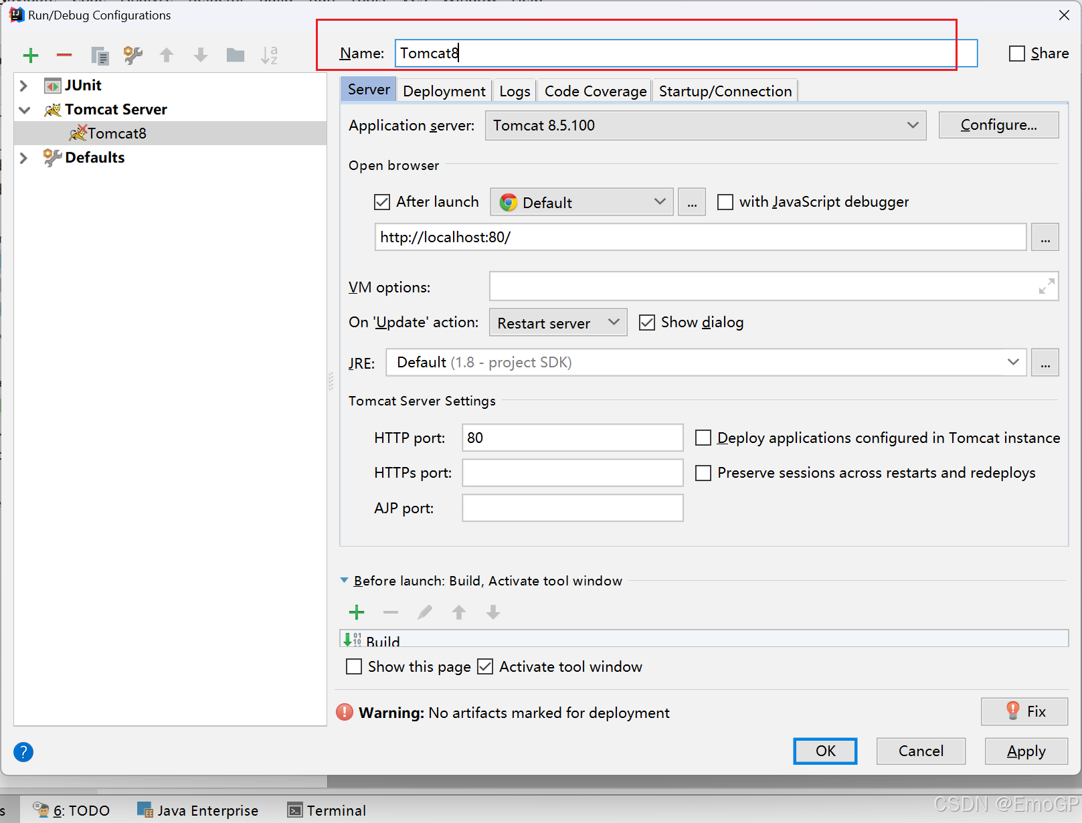Open JRE Default dropdown
The image size is (1082, 823).
[x=706, y=363]
